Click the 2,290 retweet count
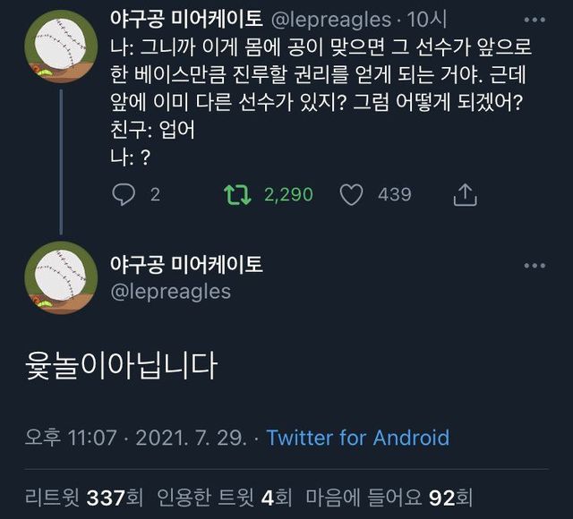573x519 pixels. (x=288, y=194)
